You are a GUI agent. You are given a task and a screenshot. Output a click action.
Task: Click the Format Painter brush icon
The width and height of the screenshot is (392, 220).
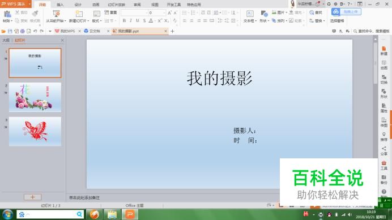click(x=35, y=14)
